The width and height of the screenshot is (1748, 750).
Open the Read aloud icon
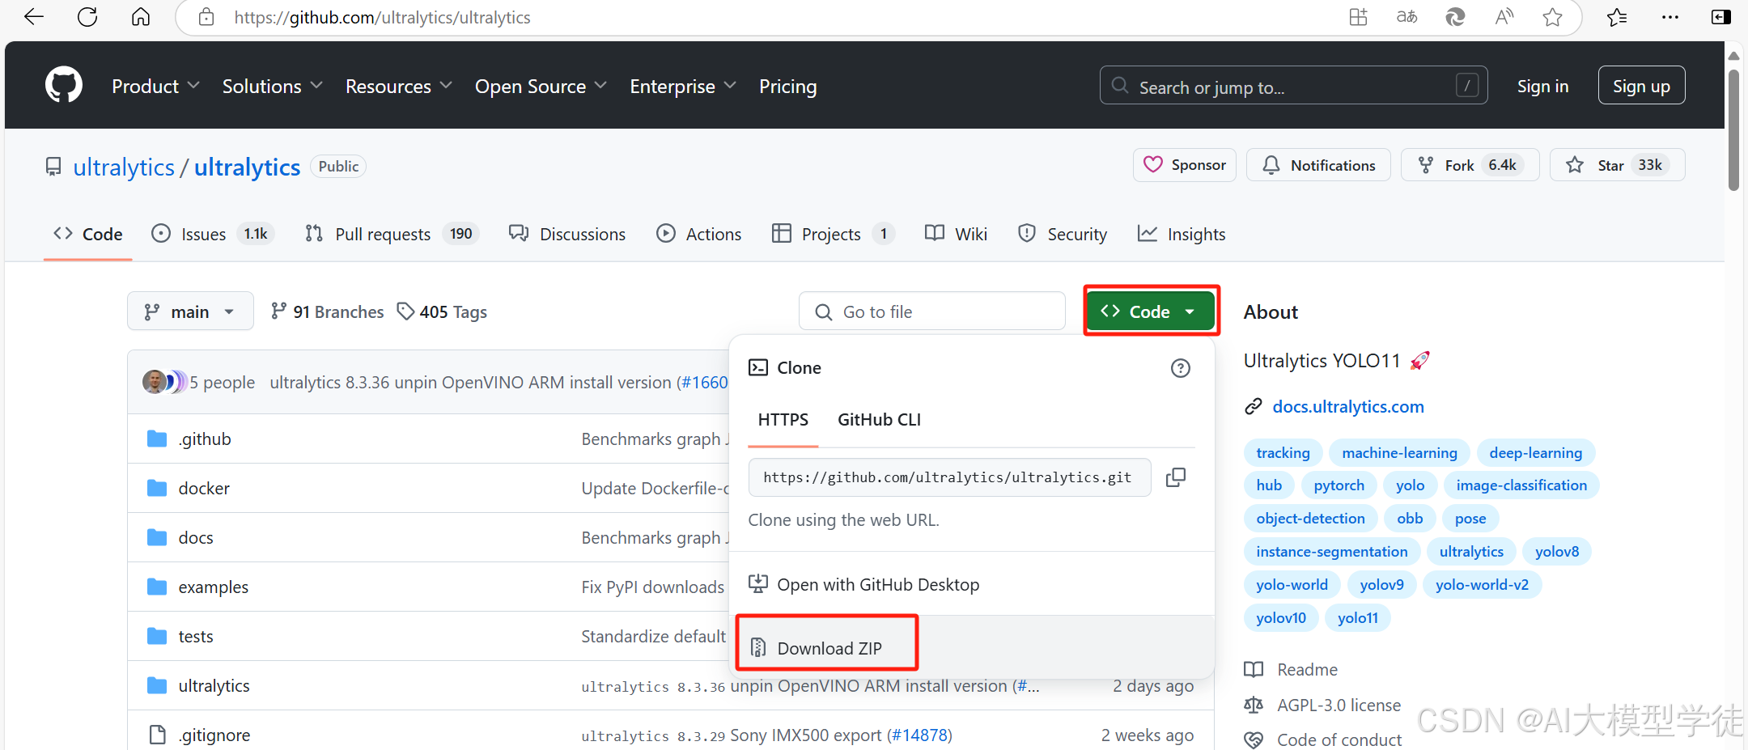(x=1504, y=17)
